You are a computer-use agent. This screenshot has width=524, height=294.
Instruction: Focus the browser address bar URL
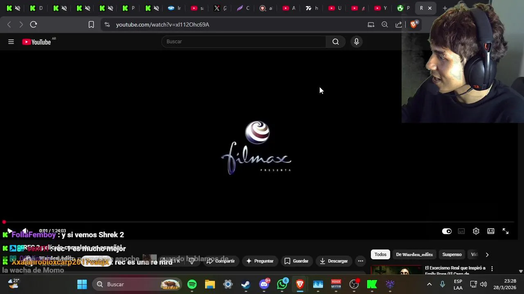163,24
